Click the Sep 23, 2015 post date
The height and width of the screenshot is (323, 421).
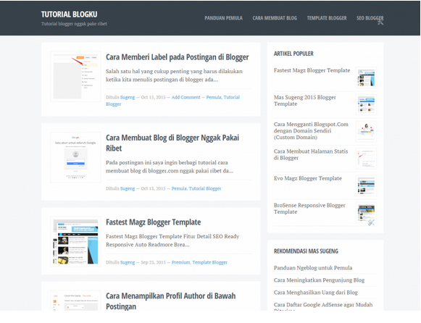click(154, 262)
